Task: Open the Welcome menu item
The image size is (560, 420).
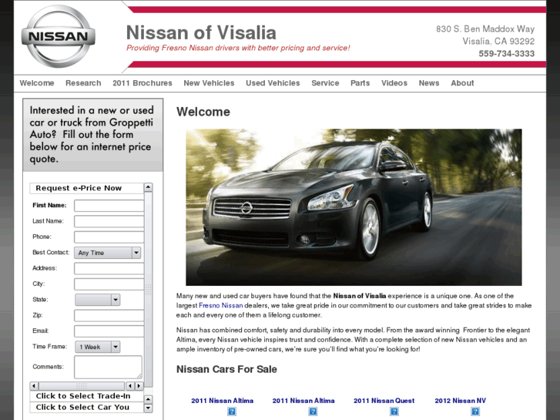Action: click(x=37, y=83)
